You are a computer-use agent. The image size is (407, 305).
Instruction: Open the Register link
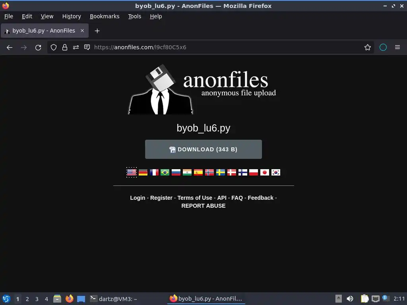pos(161,198)
